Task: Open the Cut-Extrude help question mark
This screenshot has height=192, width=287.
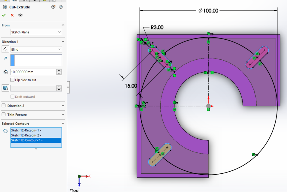Action: pos(61,7)
